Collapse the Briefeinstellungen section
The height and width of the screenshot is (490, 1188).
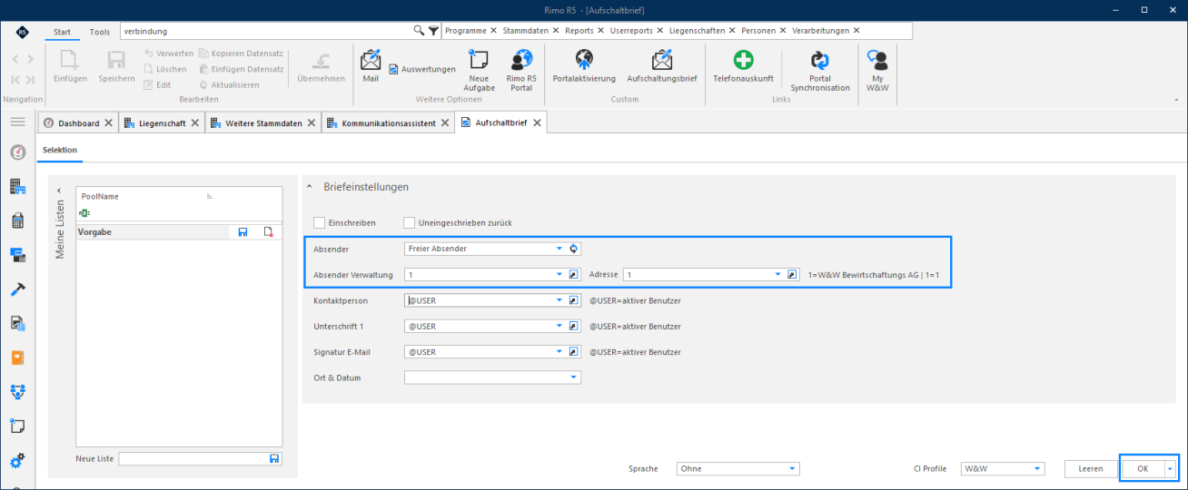(309, 187)
